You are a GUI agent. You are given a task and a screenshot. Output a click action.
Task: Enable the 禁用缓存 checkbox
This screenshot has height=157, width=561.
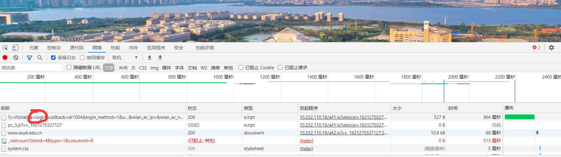point(82,57)
